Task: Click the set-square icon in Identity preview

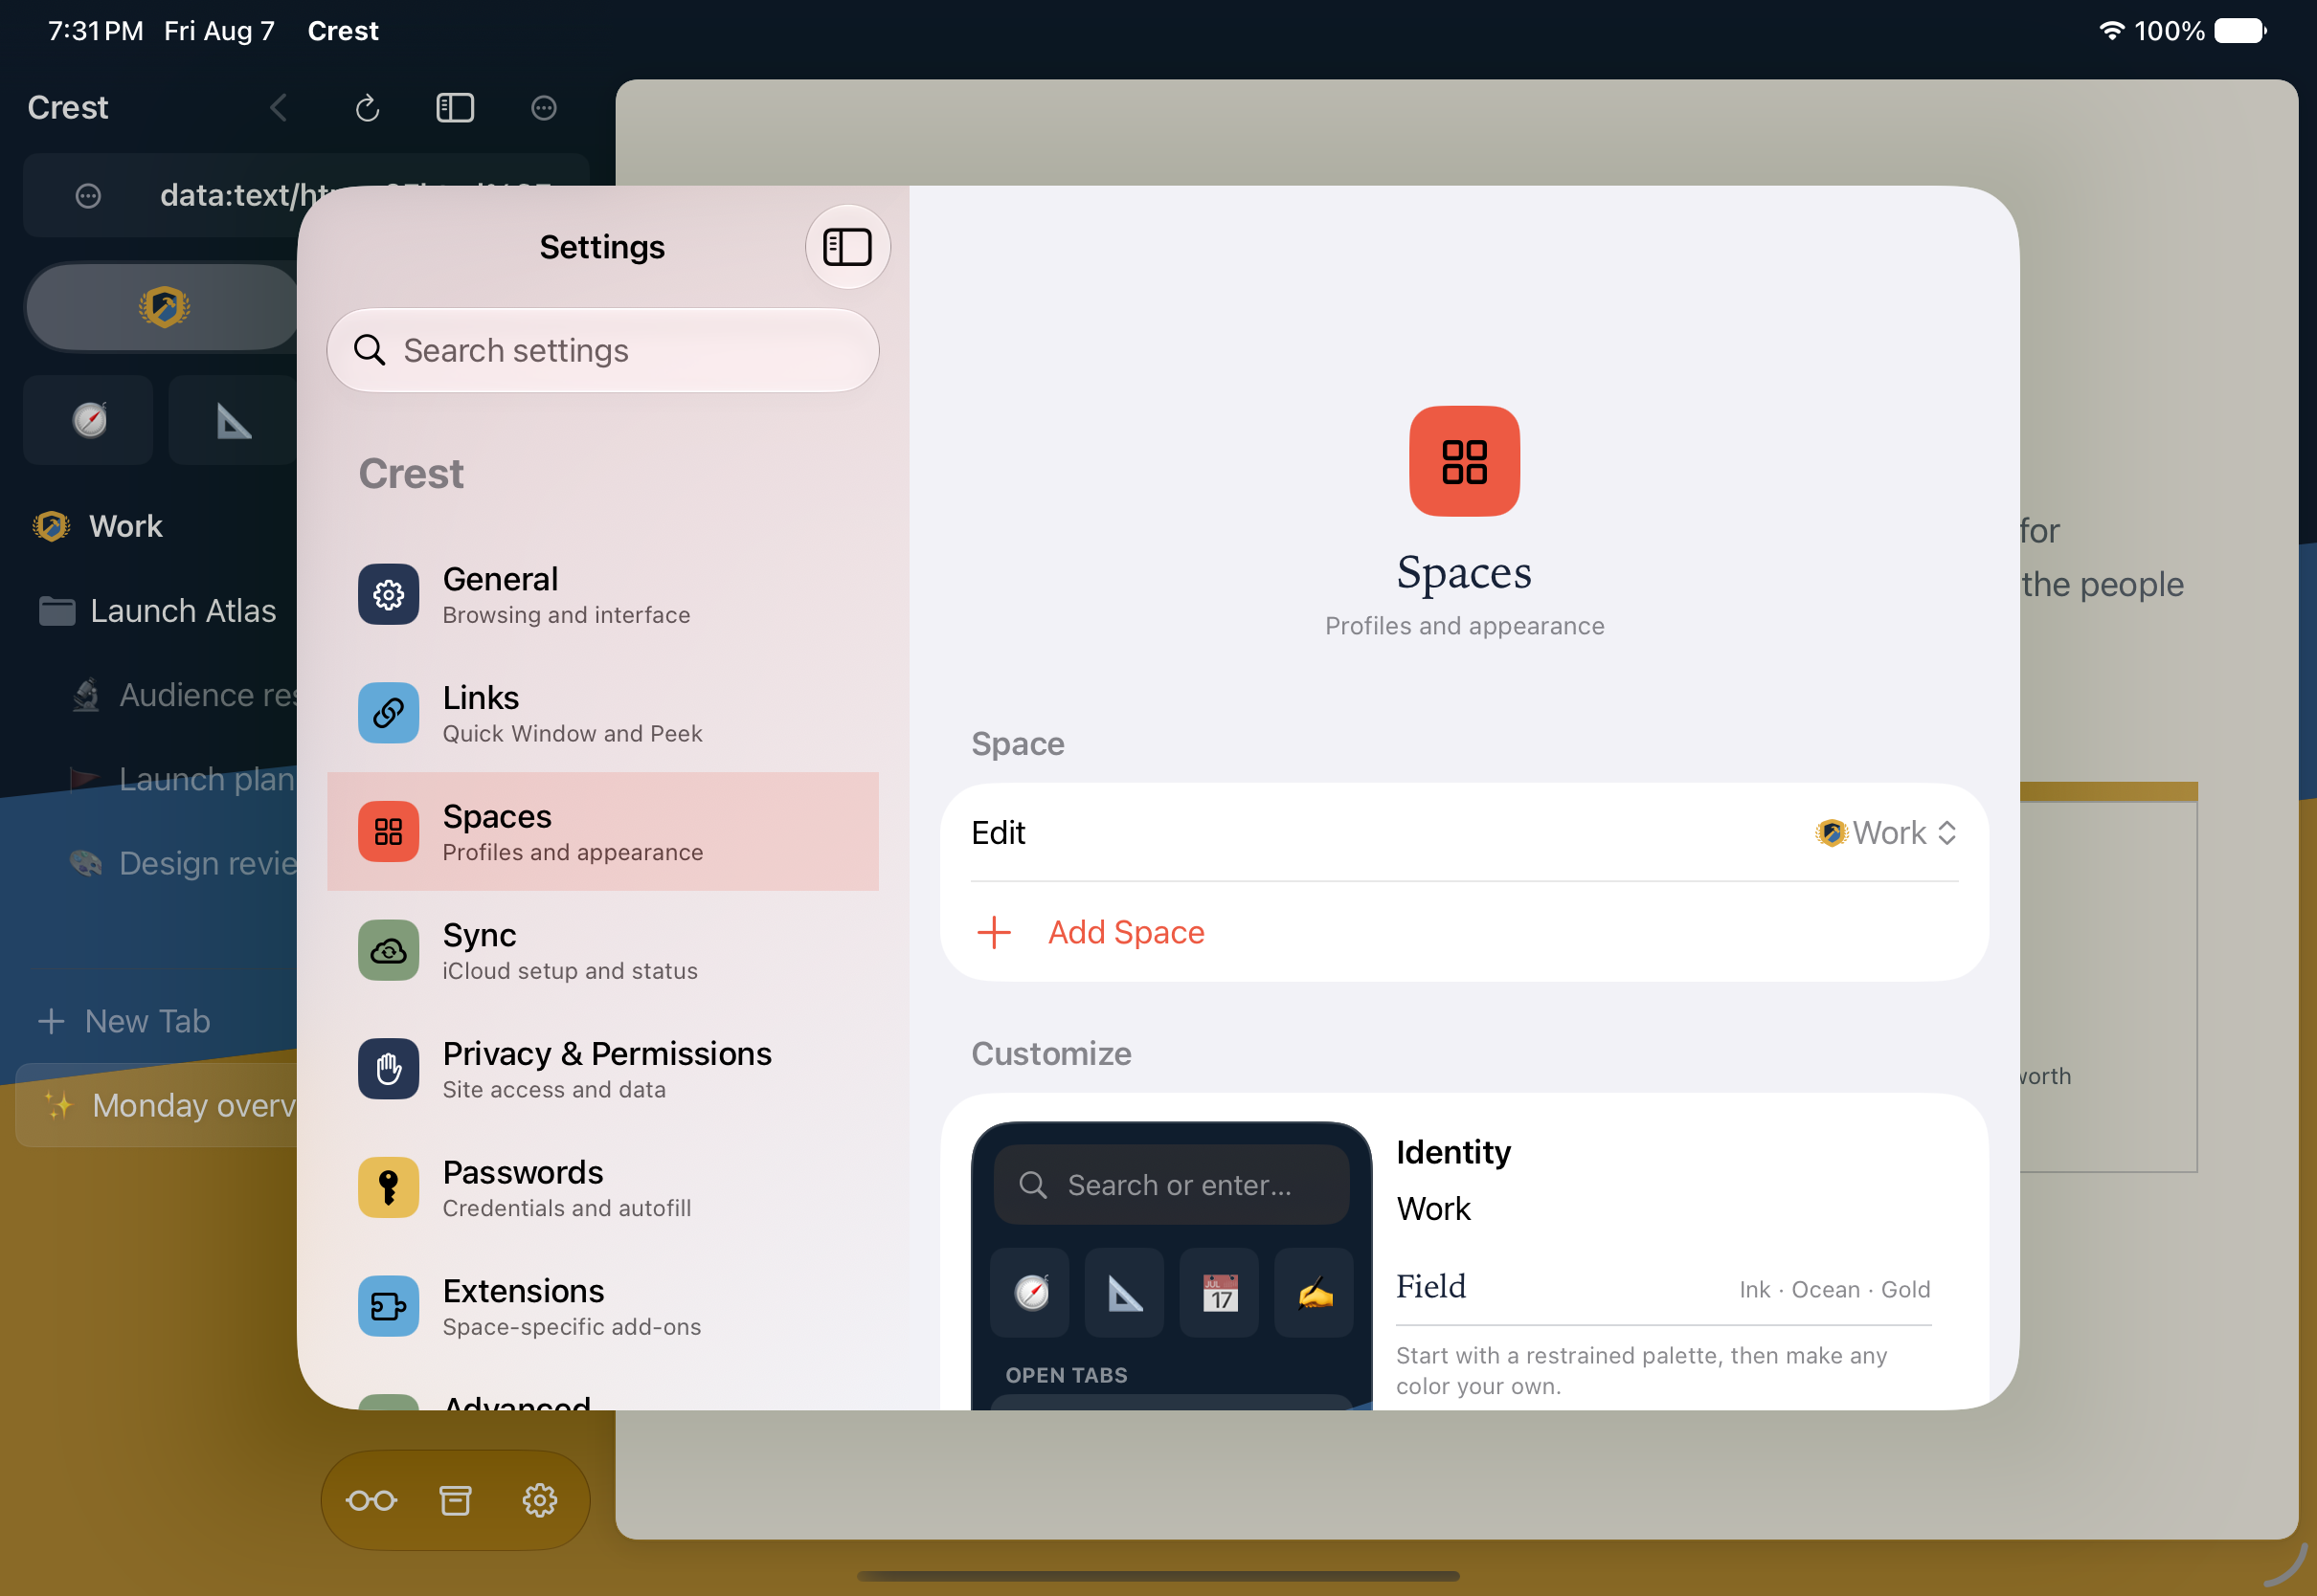Action: pyautogui.click(x=1124, y=1293)
